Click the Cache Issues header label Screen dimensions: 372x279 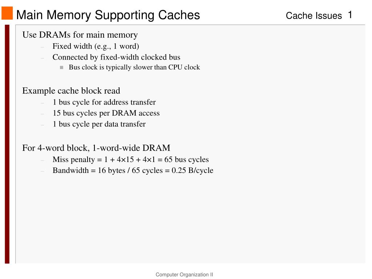tap(314, 16)
